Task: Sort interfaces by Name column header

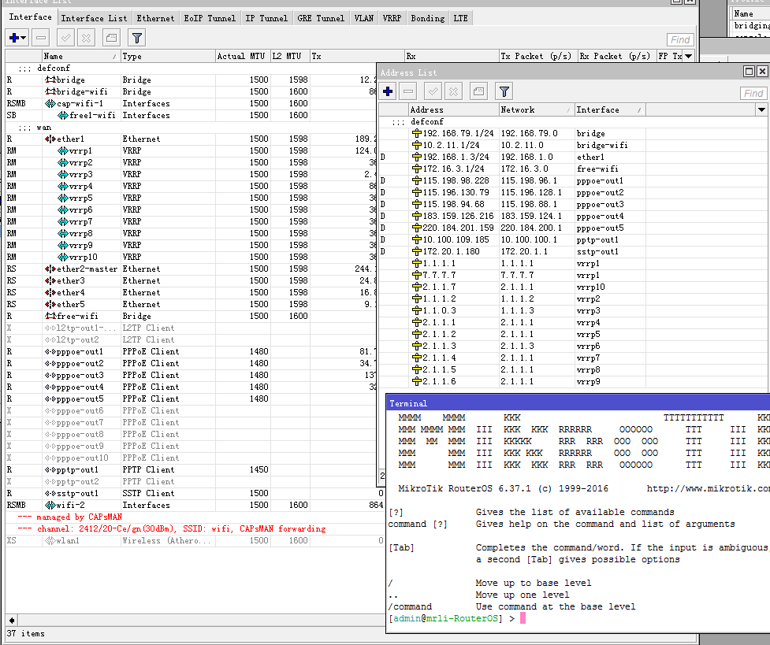Action: (x=80, y=56)
